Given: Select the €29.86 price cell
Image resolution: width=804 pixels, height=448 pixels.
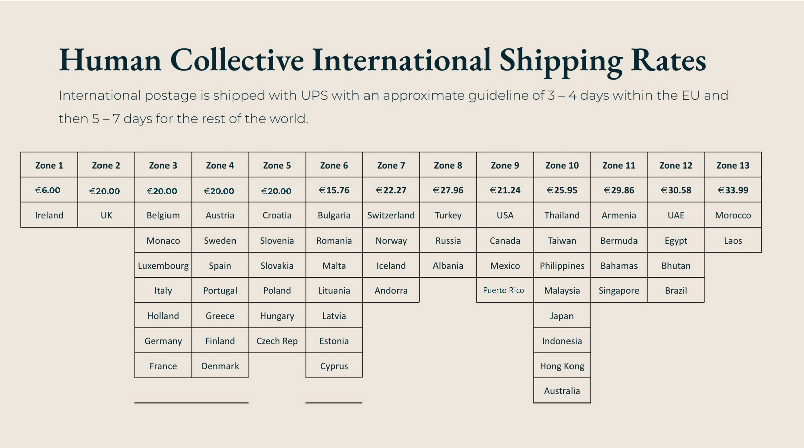Looking at the screenshot, I should pos(619,190).
